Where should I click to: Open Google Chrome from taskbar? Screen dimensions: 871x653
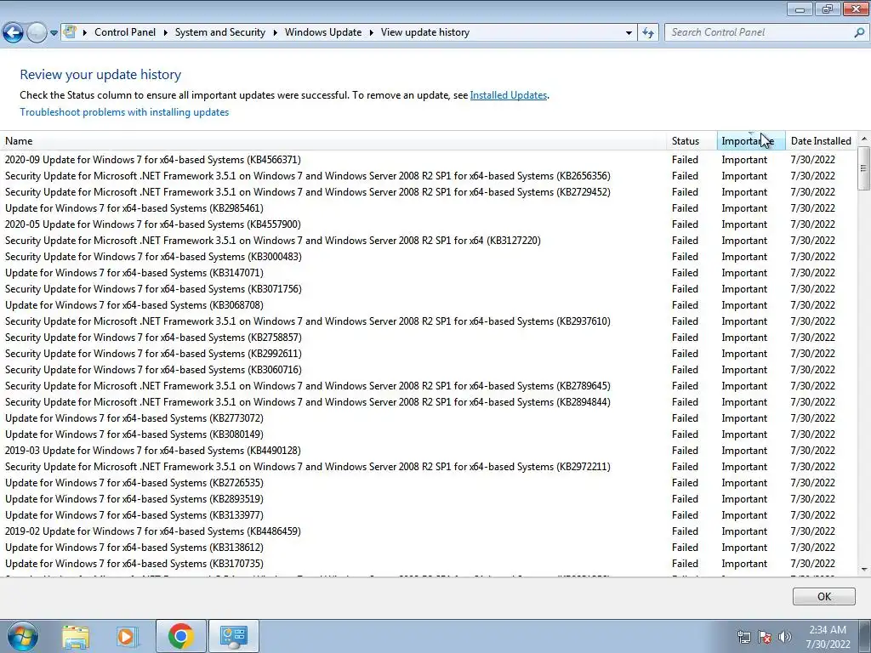point(180,636)
